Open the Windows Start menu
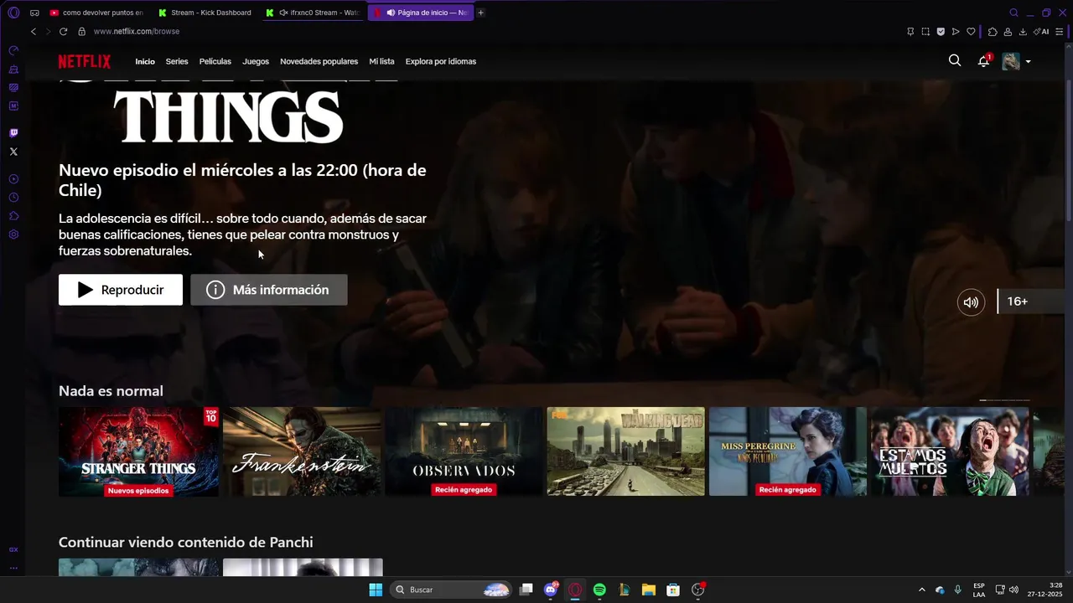Image resolution: width=1073 pixels, height=603 pixels. coord(376,590)
